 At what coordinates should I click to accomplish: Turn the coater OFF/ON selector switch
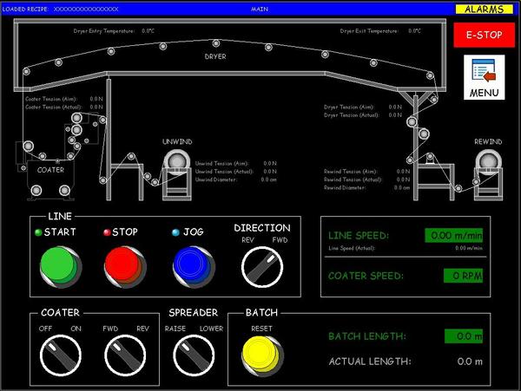point(61,355)
